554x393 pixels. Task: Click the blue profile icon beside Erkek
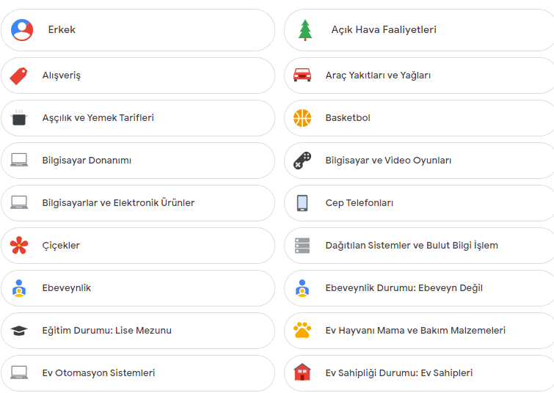click(x=22, y=30)
